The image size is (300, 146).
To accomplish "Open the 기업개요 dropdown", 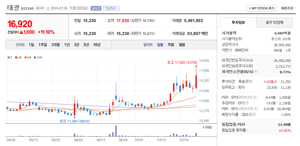I will click(111, 8).
